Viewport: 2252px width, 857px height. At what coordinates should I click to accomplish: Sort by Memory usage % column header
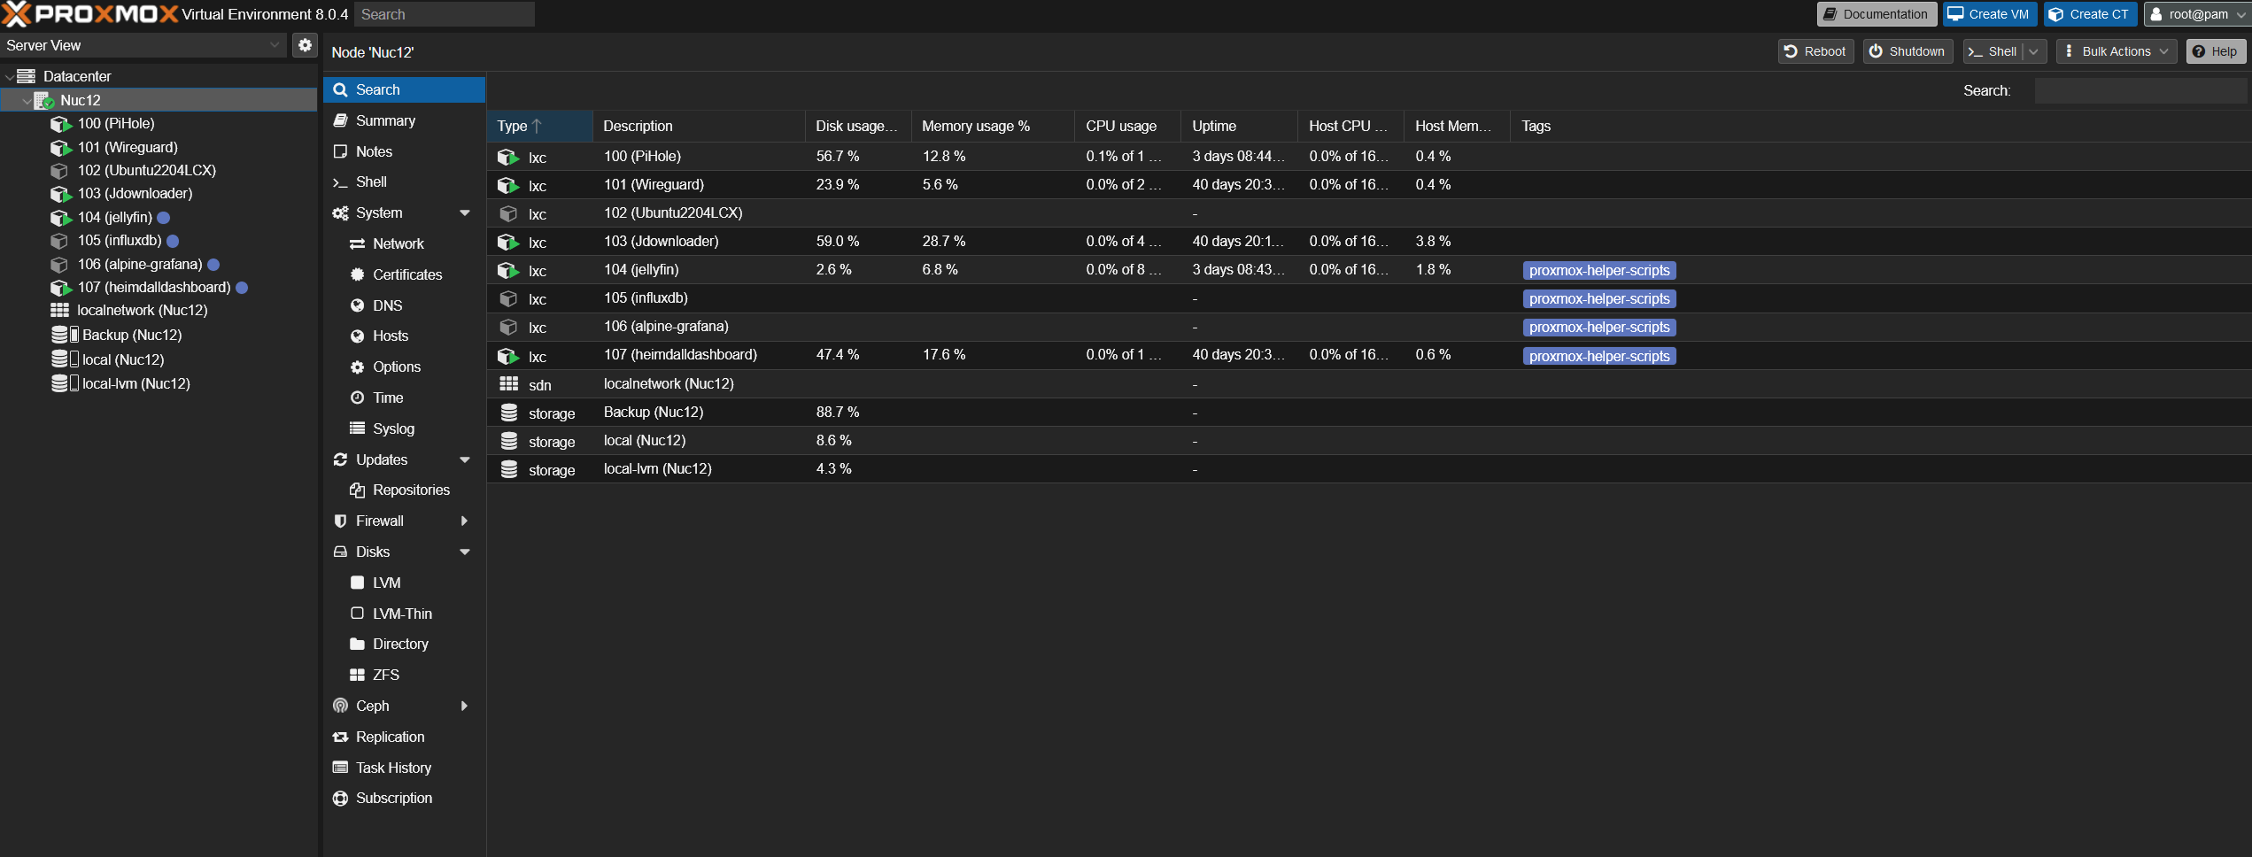tap(993, 126)
